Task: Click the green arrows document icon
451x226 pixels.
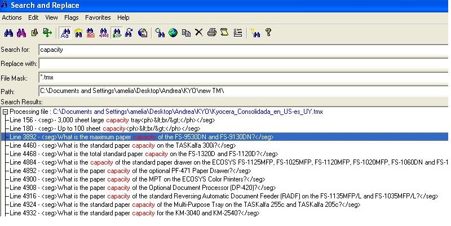Action: click(x=47, y=33)
